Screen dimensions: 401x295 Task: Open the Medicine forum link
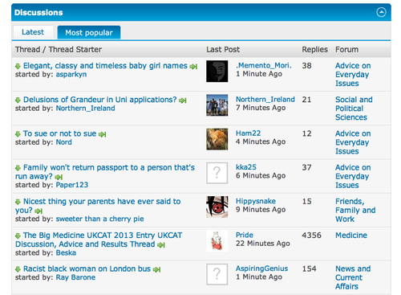(351, 236)
